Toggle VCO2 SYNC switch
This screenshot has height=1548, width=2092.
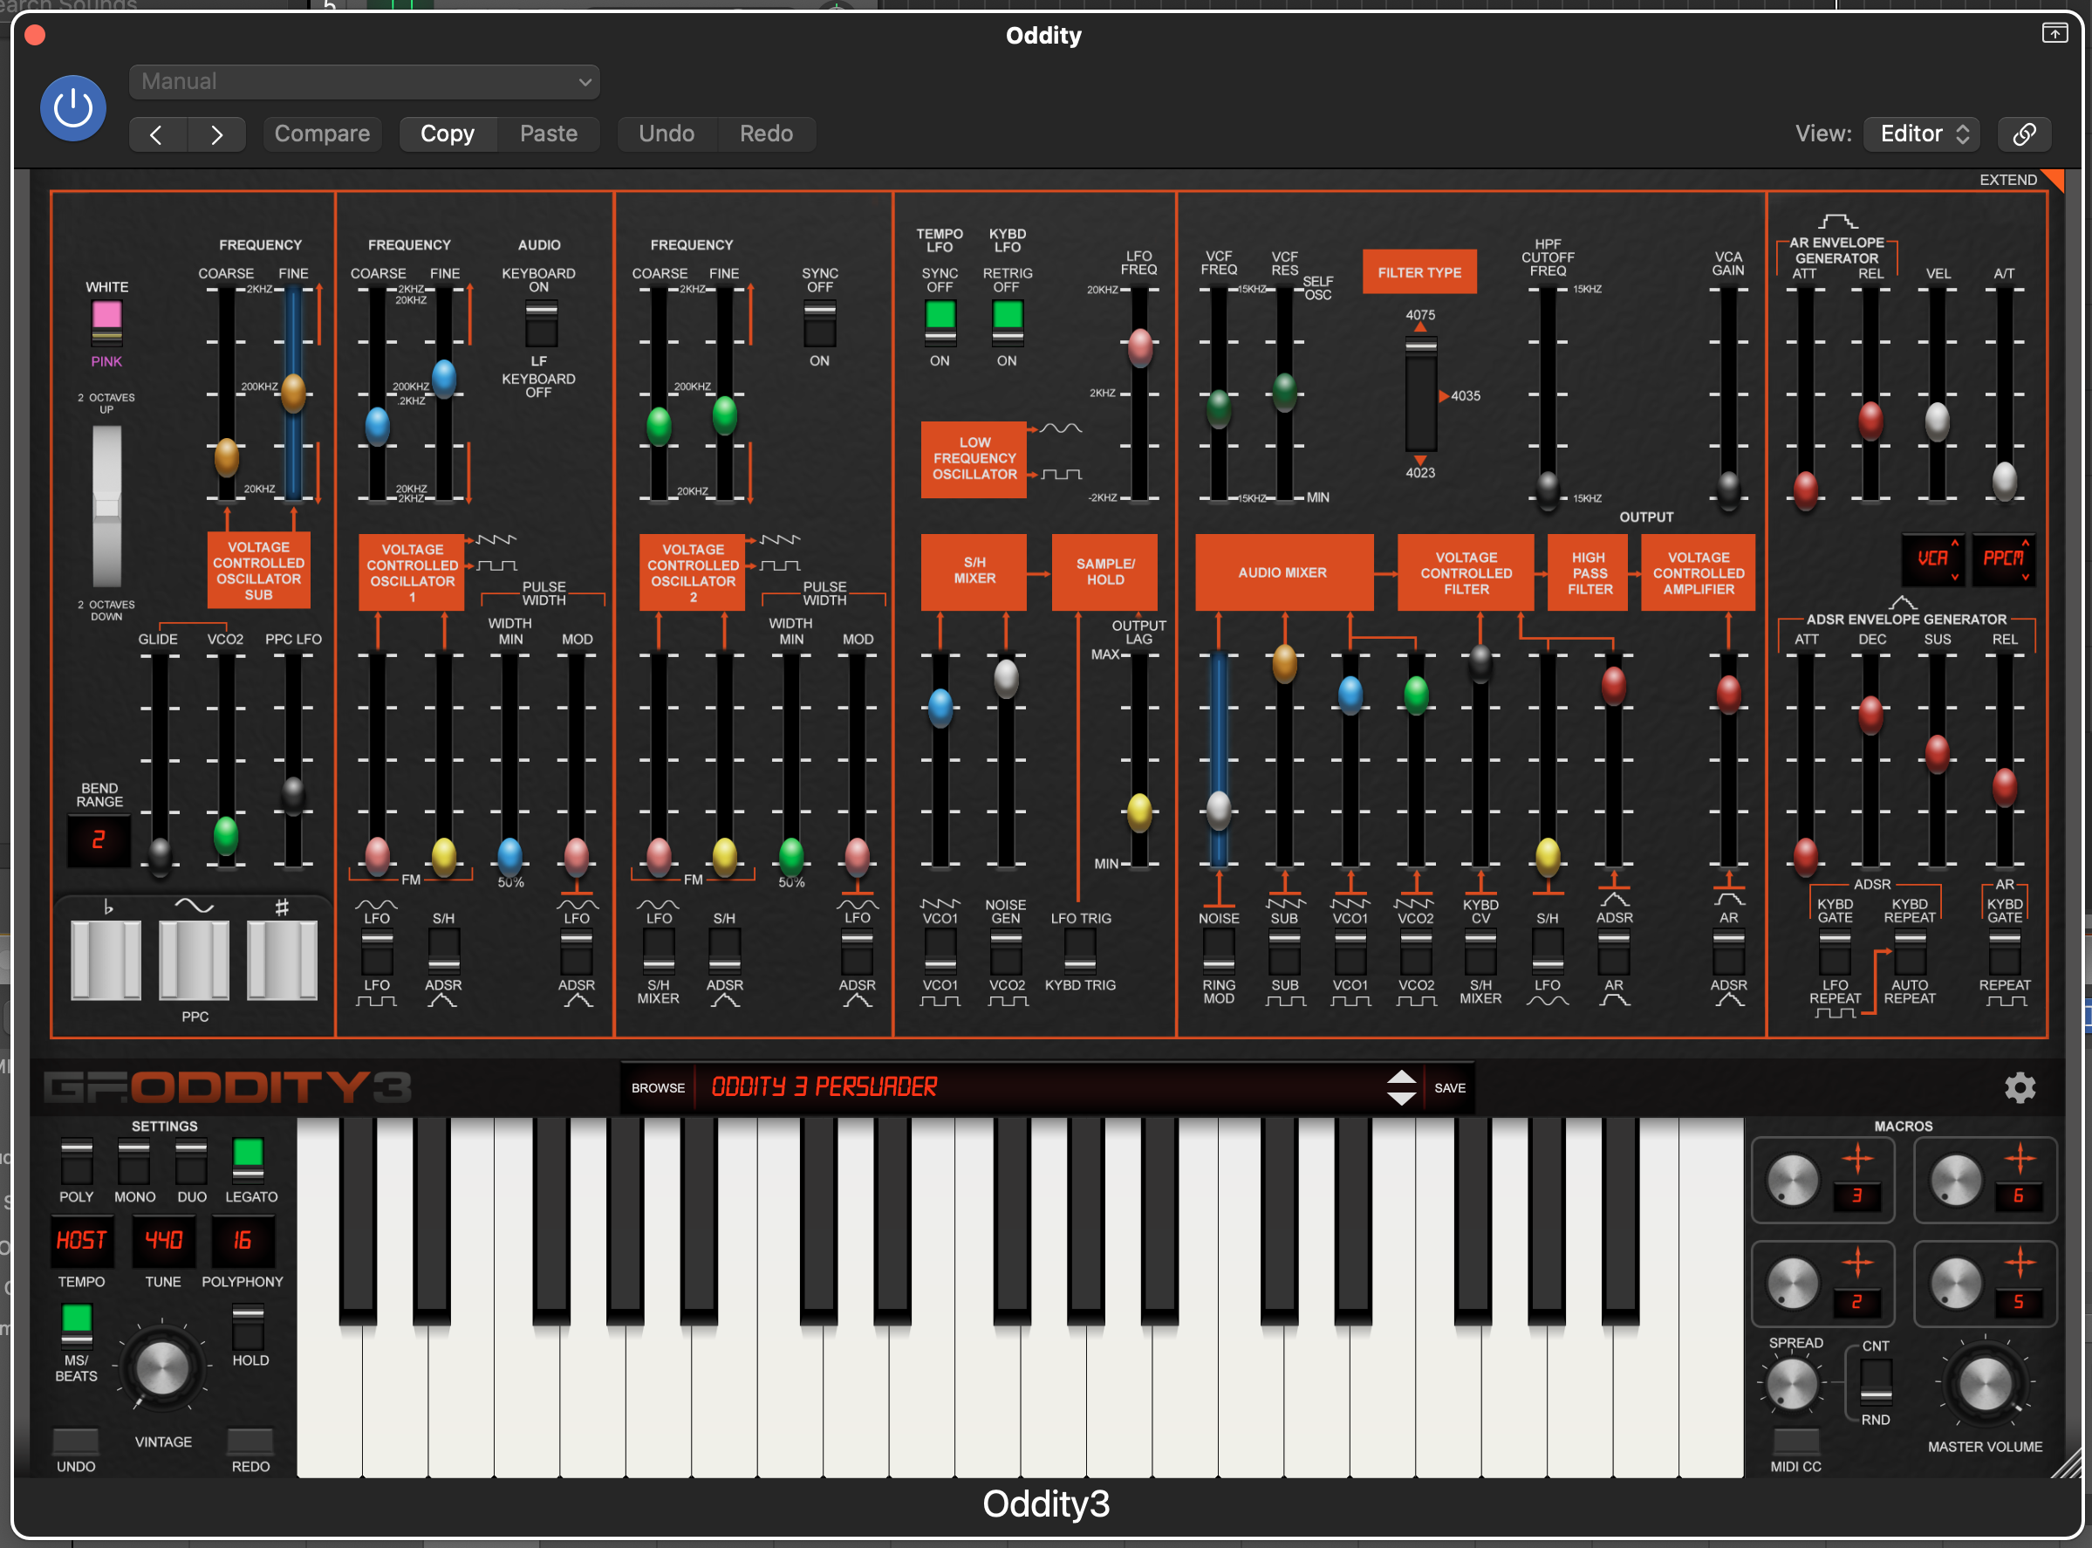[820, 323]
